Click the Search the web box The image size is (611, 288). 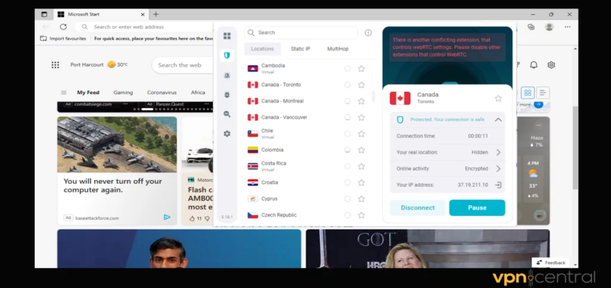tap(183, 65)
